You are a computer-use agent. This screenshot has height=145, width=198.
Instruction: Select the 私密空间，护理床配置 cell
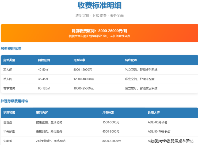[x=139, y=79]
